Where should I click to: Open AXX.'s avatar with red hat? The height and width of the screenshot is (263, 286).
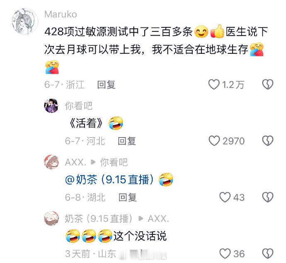(51, 162)
